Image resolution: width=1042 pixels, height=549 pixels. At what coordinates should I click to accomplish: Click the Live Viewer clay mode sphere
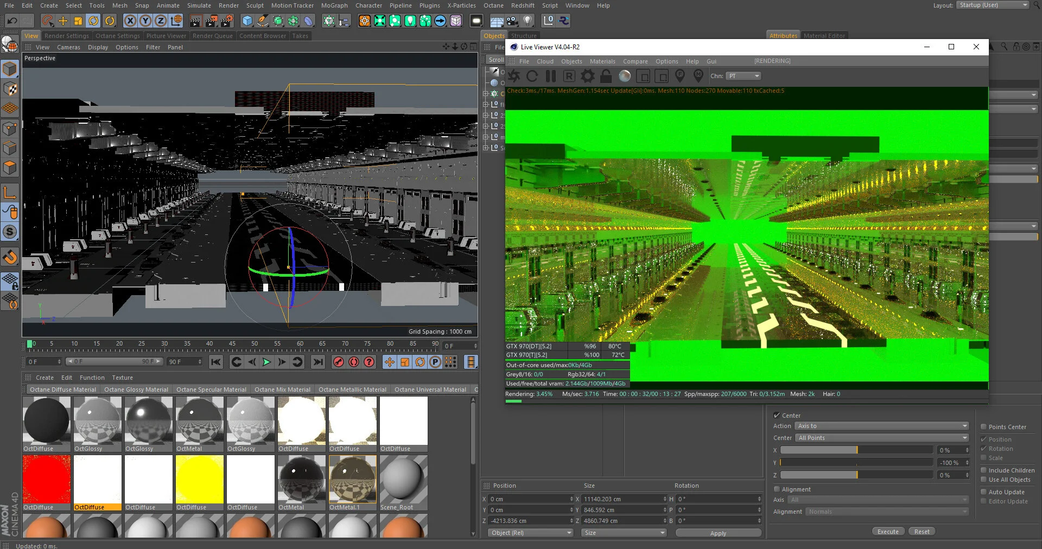pyautogui.click(x=625, y=76)
